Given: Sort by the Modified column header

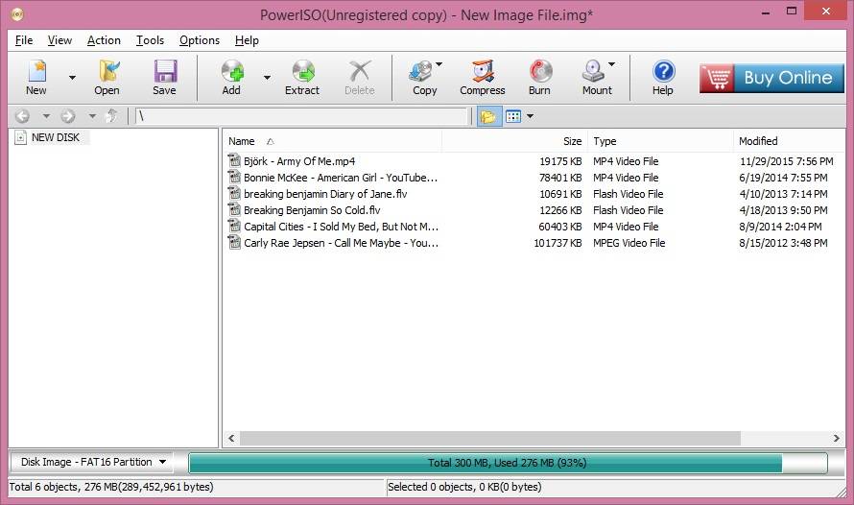Looking at the screenshot, I should coord(789,141).
